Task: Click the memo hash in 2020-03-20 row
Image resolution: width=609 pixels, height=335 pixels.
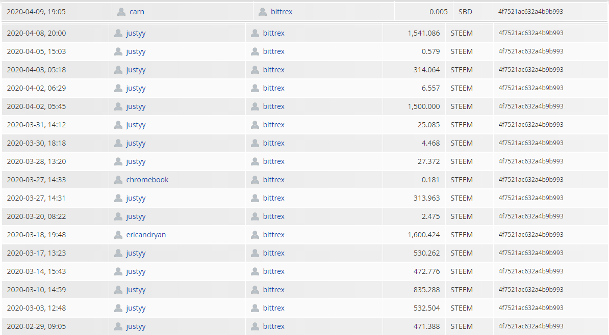Action: (531, 216)
